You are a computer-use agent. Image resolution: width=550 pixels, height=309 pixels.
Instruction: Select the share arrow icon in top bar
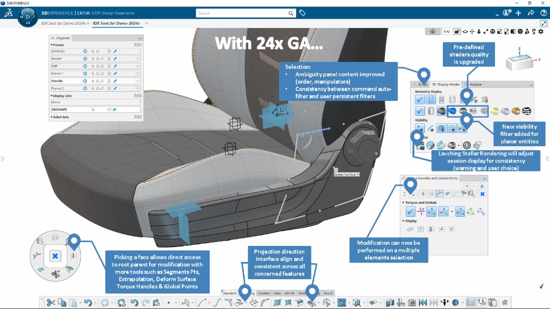pos(531,13)
